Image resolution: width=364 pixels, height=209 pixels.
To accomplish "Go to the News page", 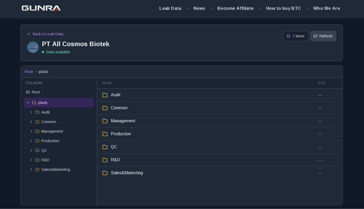I will pos(199,8).
